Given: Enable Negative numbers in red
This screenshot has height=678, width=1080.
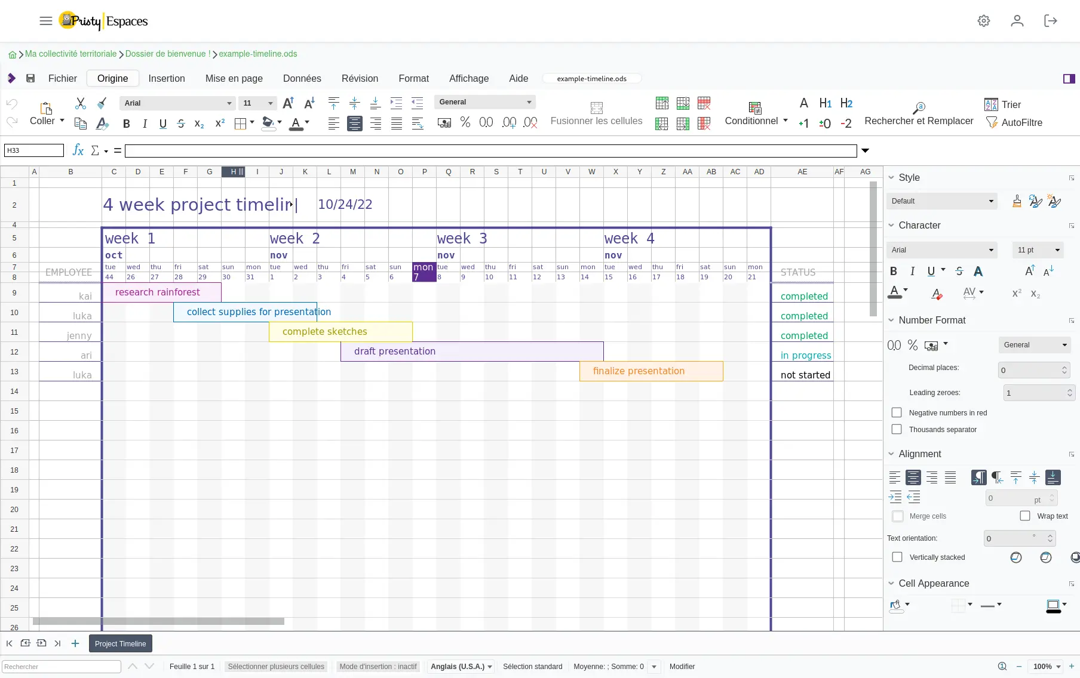Looking at the screenshot, I should tap(897, 412).
